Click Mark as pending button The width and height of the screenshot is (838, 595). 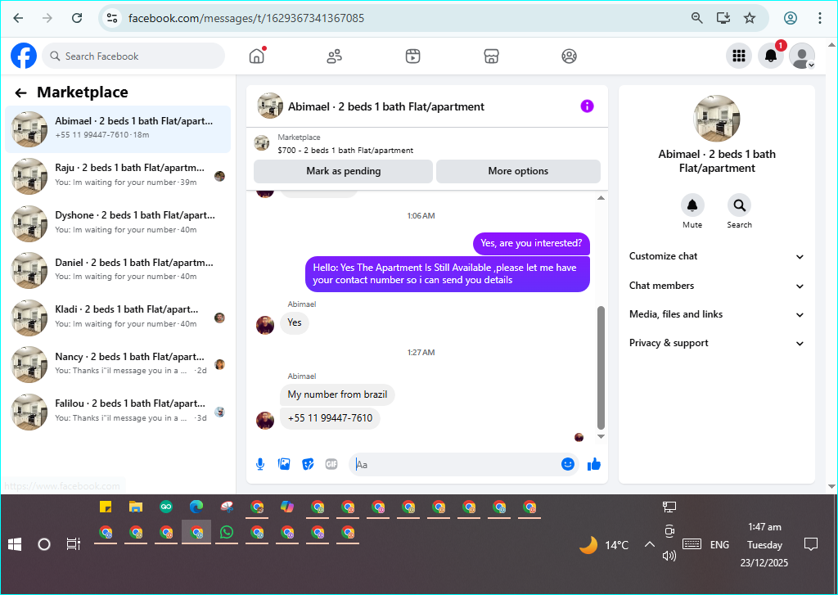(x=343, y=171)
